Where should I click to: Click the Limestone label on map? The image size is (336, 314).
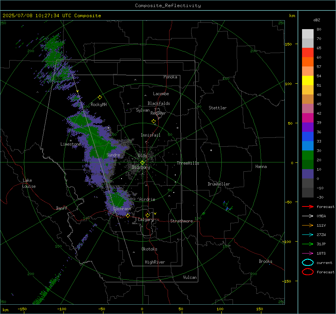(71, 144)
